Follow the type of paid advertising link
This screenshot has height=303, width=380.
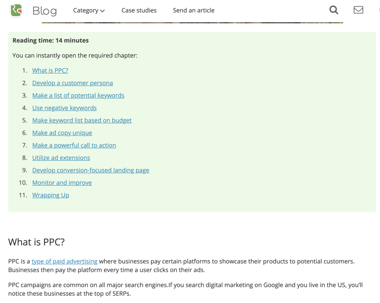click(65, 261)
